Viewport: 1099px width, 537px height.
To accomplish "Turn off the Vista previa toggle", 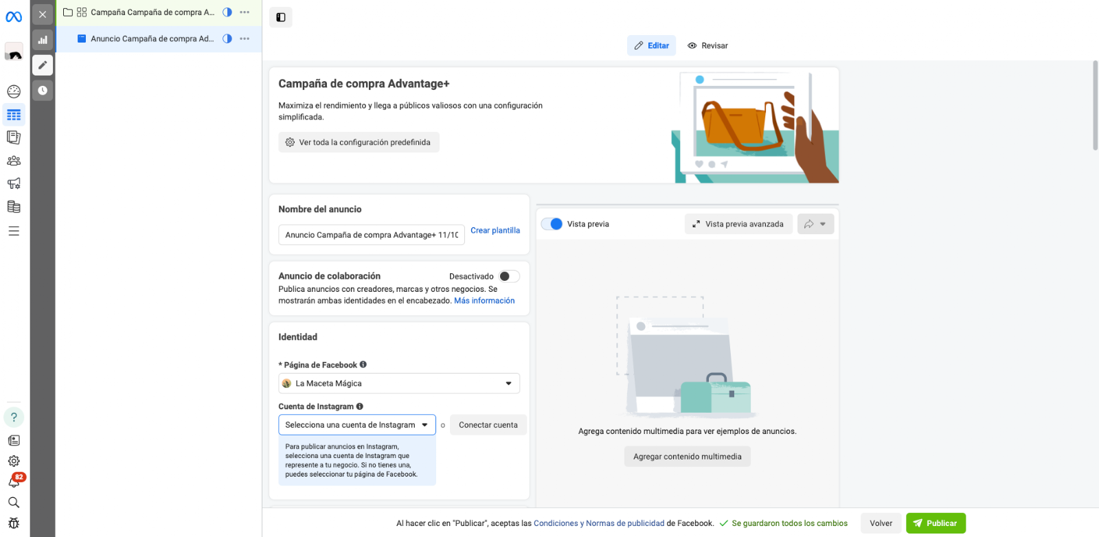I will (552, 224).
